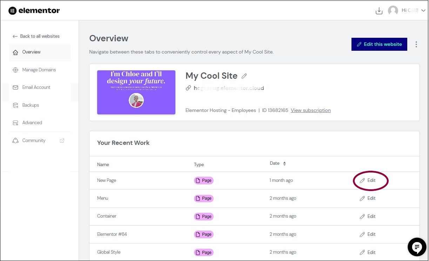Viewport: 429px width, 261px height.
Task: Click the New Page row name
Action: pos(107,181)
